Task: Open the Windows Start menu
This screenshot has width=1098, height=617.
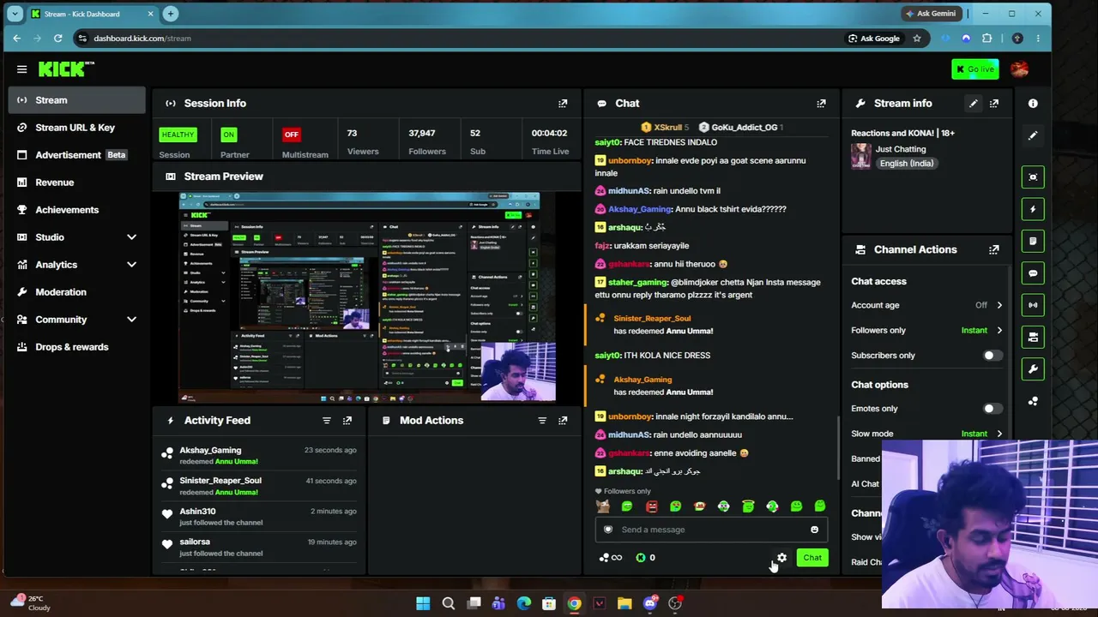Action: 423,603
